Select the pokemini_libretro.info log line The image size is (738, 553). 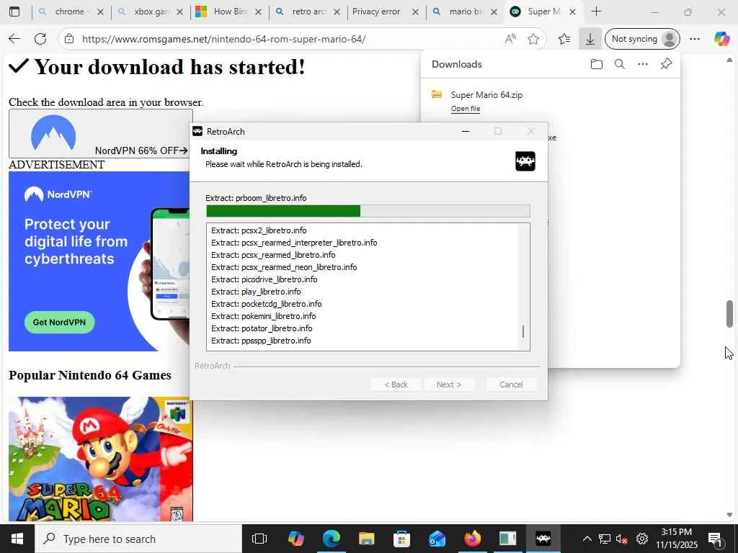[263, 316]
